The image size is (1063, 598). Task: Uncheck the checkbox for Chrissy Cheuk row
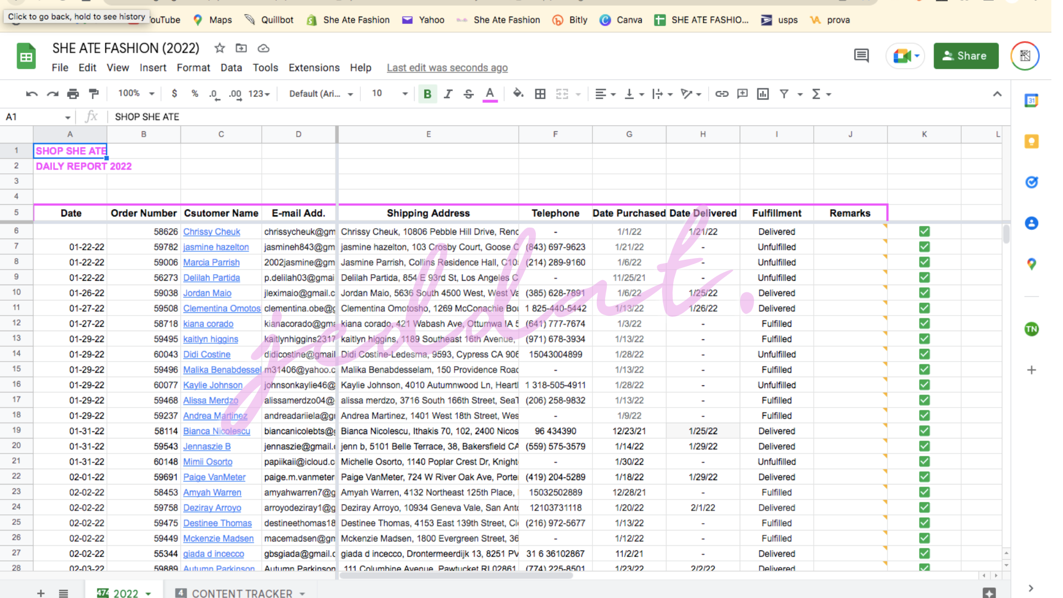pos(924,231)
